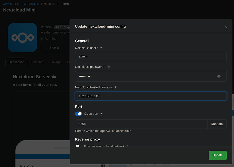Expand the A - Z sort dropdown
Image resolution: width=234 pixels, height=167 pixels.
27,166
